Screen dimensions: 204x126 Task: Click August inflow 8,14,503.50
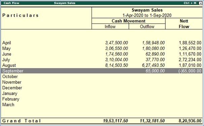(116, 65)
